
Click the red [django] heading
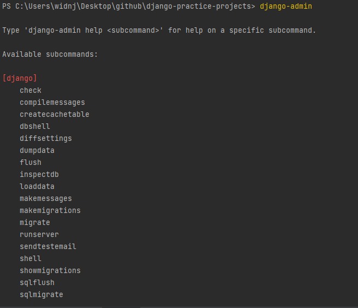[20, 79]
